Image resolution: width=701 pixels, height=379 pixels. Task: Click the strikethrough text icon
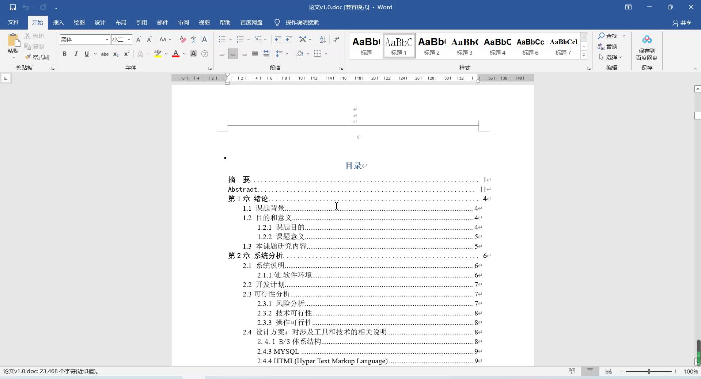pyautogui.click(x=105, y=54)
